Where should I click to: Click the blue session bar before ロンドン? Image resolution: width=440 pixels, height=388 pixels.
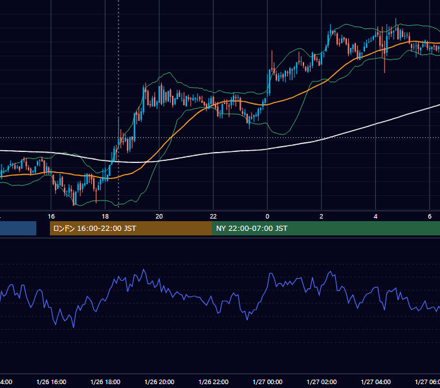(18, 228)
